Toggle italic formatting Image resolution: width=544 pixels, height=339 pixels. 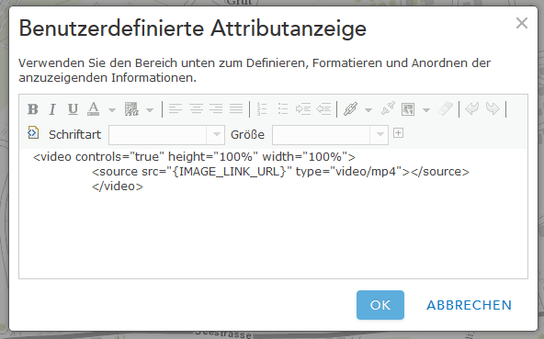[52, 109]
